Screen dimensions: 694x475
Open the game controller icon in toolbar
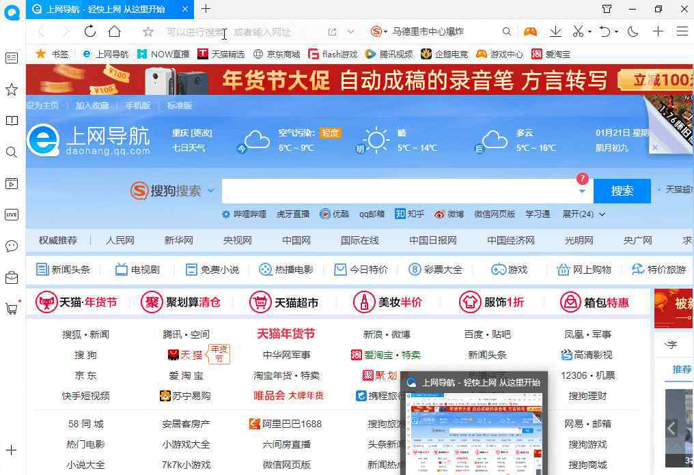(530, 31)
